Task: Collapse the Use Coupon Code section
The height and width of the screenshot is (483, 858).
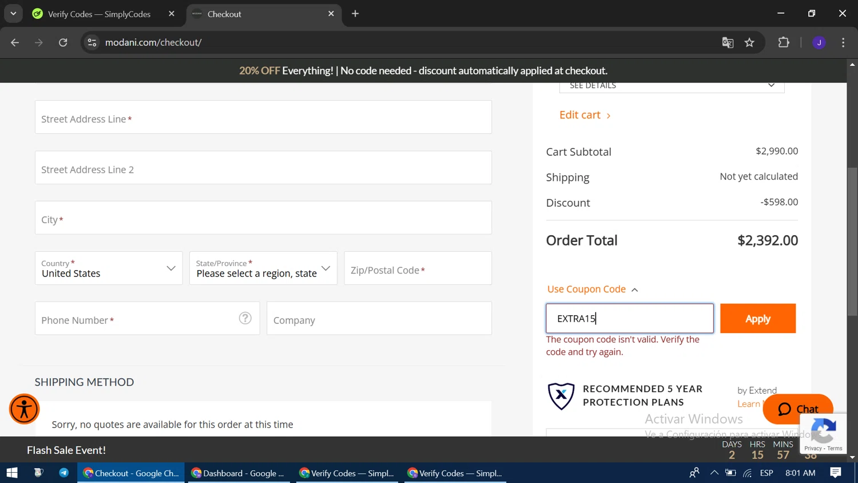Action: click(x=592, y=289)
